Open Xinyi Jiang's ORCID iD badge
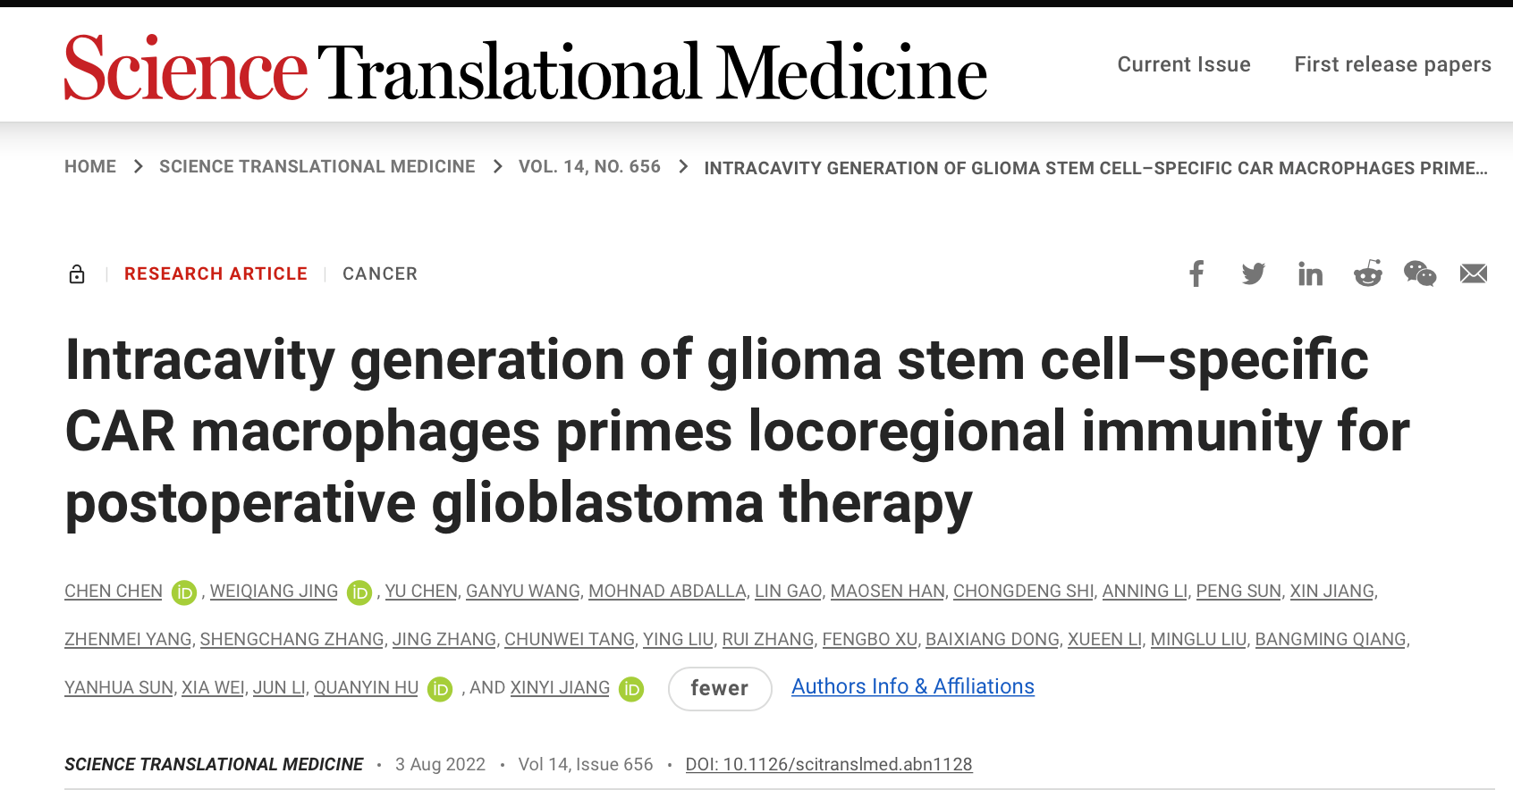The width and height of the screenshot is (1513, 790). coord(631,689)
